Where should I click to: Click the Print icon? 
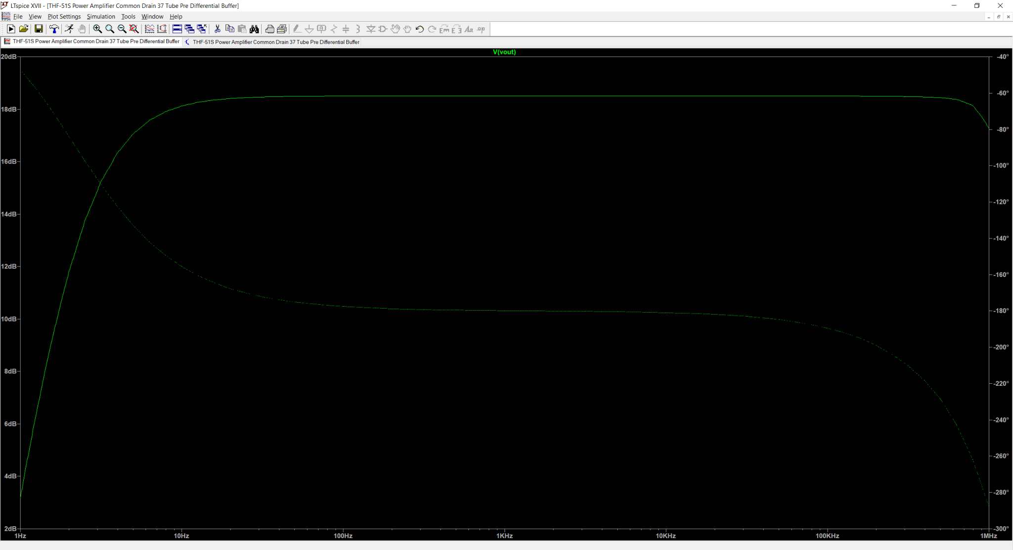[x=282, y=29]
